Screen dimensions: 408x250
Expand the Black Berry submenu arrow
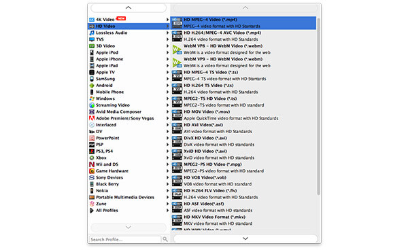(x=167, y=184)
